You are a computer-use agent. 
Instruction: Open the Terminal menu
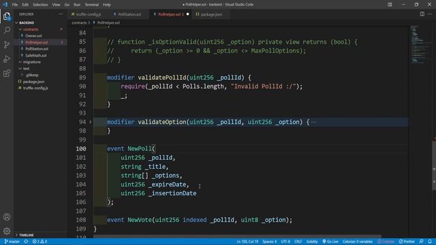pos(91,5)
